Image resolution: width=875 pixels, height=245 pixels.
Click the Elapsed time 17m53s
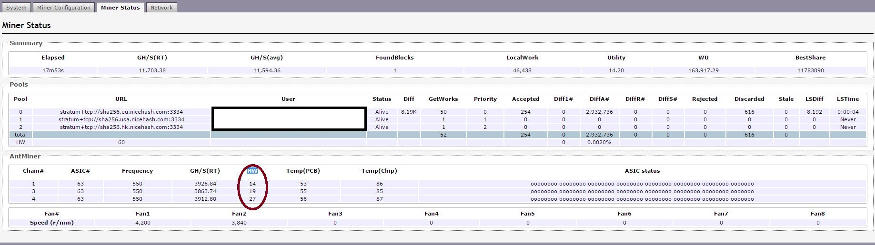[x=53, y=70]
